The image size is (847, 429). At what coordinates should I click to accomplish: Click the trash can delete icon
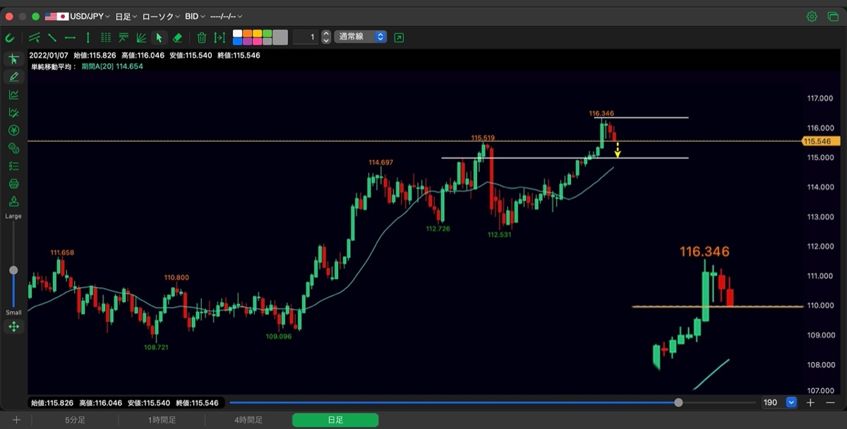(x=202, y=37)
